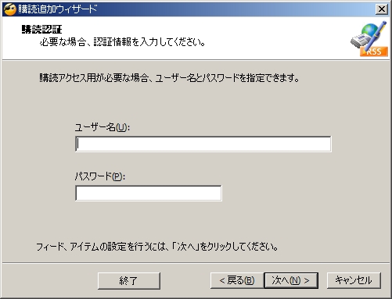Click the orange RSS badge in header
The height and width of the screenshot is (299, 392).
click(x=374, y=52)
